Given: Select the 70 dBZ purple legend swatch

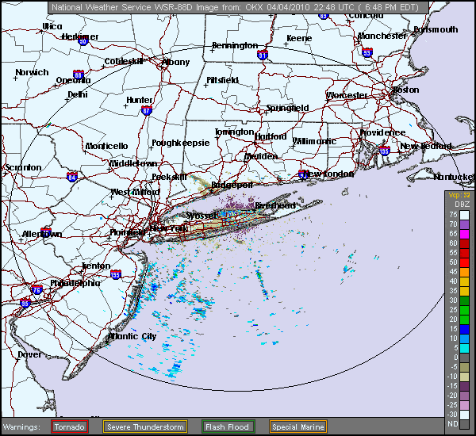Looking at the screenshot, I should point(464,224).
